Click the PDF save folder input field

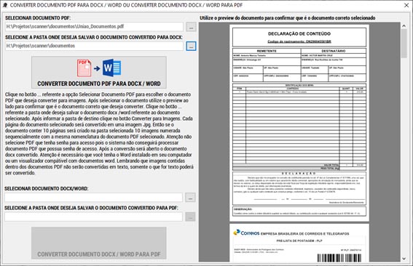pyautogui.click(x=93, y=217)
